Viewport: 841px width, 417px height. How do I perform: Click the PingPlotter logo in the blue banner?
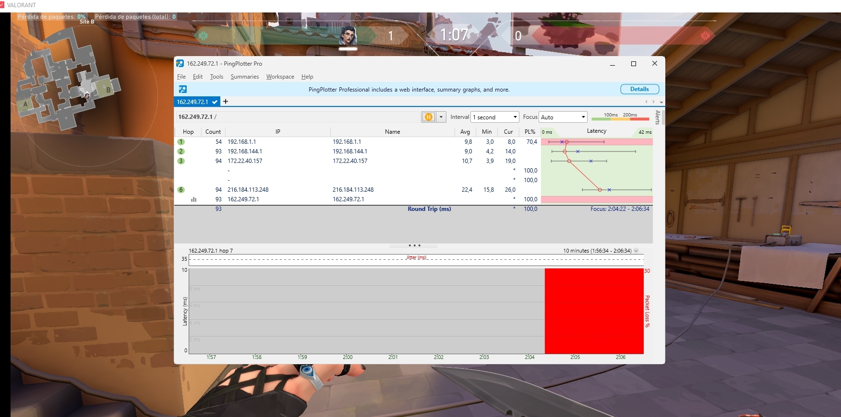click(183, 89)
